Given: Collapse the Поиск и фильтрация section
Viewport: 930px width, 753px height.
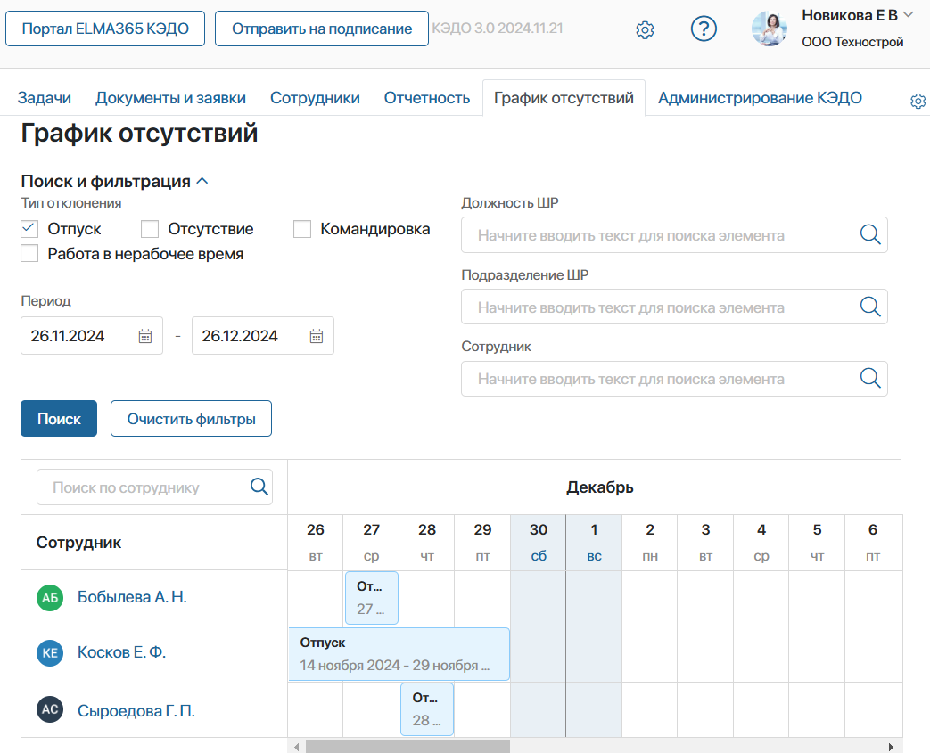Looking at the screenshot, I should point(202,182).
